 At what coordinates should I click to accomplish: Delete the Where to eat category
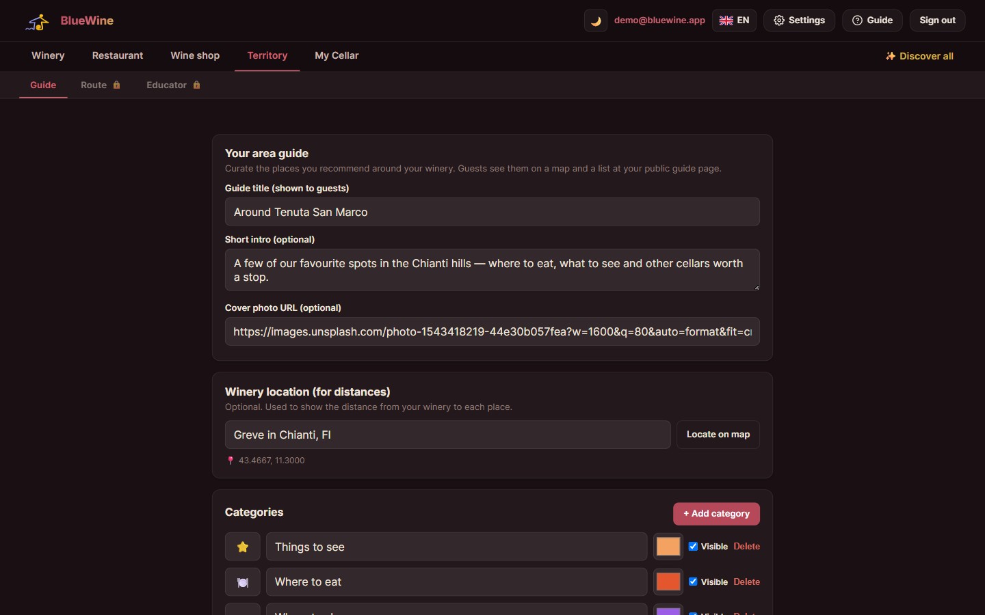coord(746,582)
